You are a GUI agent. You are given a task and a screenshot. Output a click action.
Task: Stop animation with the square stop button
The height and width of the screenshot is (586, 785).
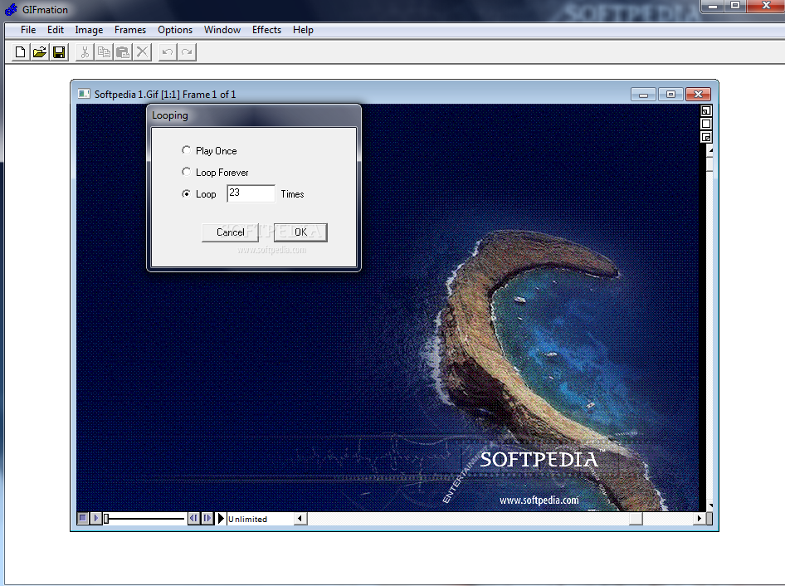click(x=83, y=519)
